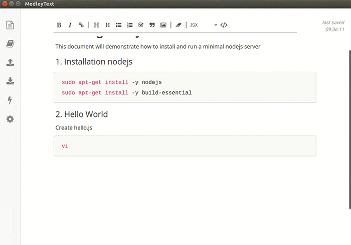The height and width of the screenshot is (245, 351).
Task: Click the vertical scrollbar on the right
Action: [x=350, y=130]
